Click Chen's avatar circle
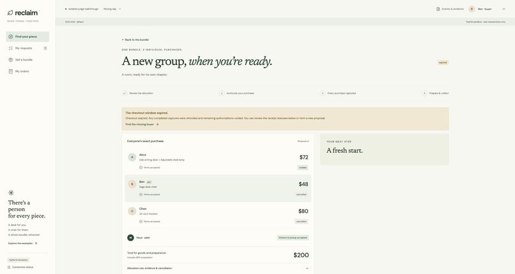Viewport: 515px width, 274px height. [x=132, y=211]
